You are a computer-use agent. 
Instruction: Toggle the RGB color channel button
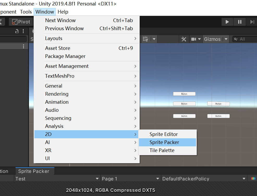[253, 179]
